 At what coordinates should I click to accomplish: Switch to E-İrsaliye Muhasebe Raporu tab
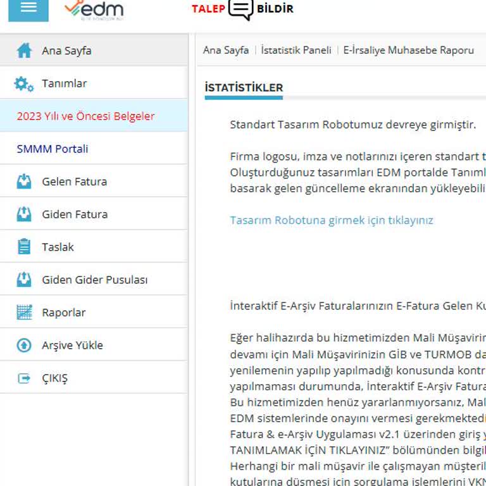(x=409, y=50)
